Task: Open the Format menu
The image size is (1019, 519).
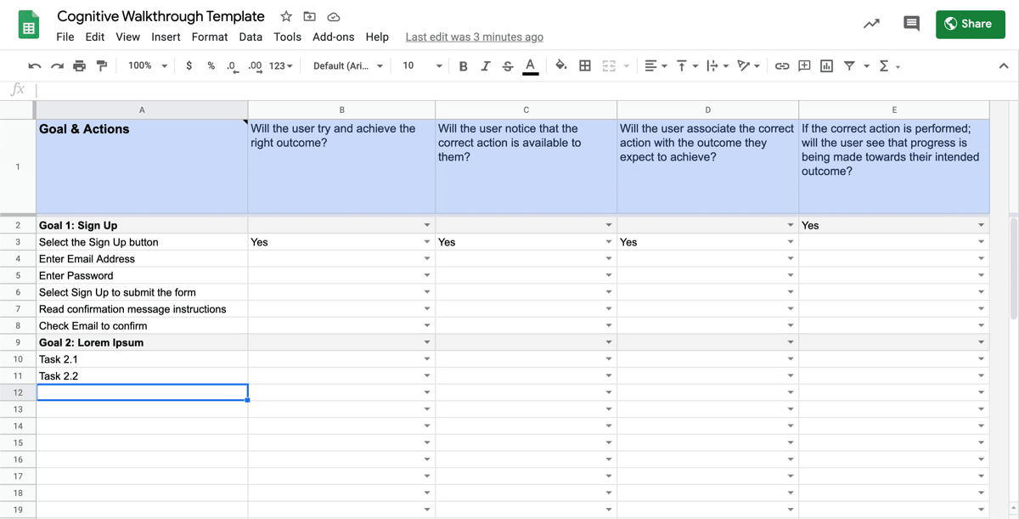Action: coord(210,37)
